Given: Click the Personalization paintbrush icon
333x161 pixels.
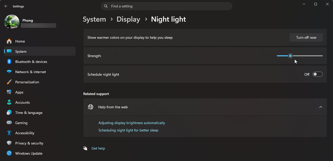Looking at the screenshot, I should point(9,82).
